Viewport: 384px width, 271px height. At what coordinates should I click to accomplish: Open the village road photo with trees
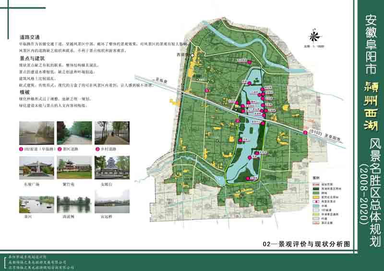point(112,133)
